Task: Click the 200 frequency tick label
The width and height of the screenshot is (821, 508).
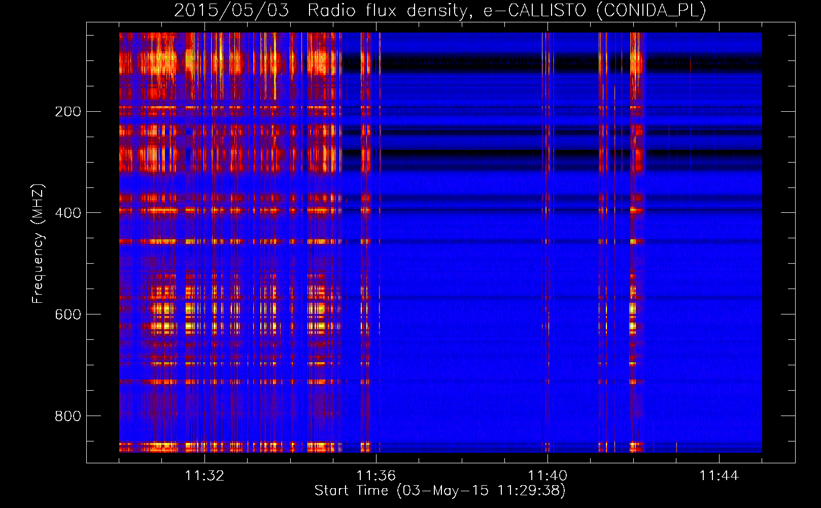Action: point(67,111)
